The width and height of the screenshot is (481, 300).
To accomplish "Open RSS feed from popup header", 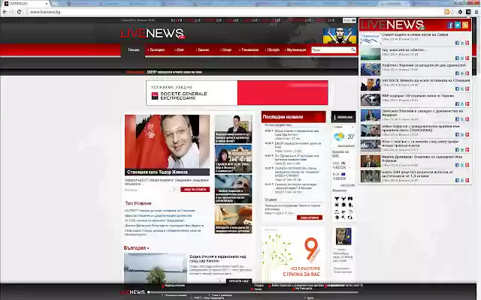I will point(465,25).
